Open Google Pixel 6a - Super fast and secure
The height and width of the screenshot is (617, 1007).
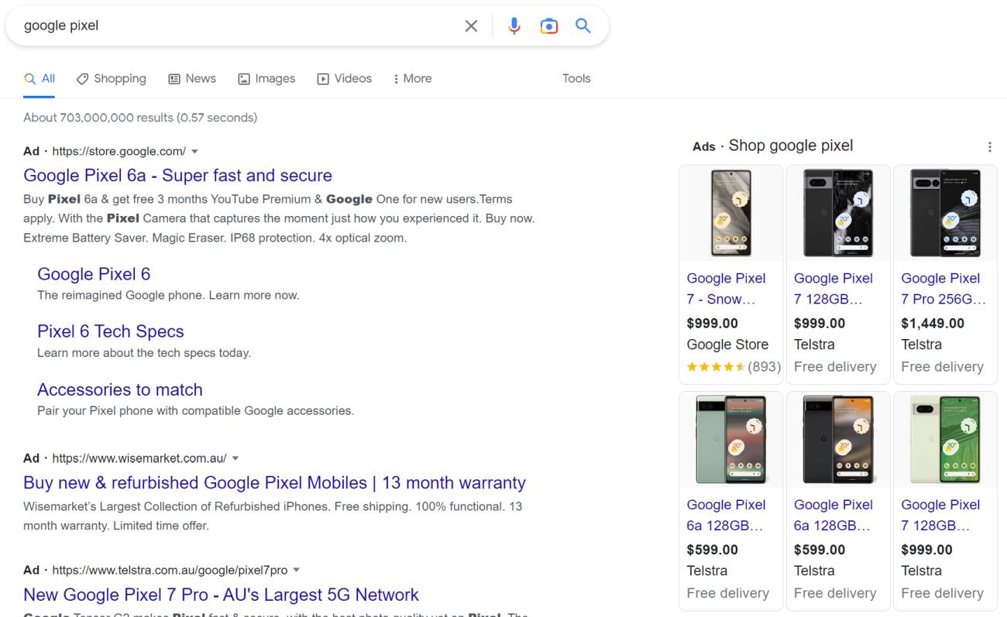click(x=177, y=176)
